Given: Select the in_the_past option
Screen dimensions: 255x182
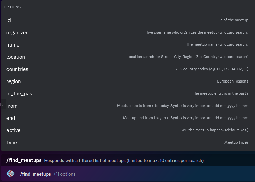Looking at the screenshot, I should (127, 93).
